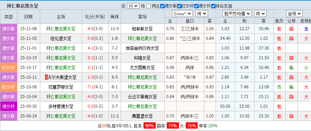Click the 日期 column header

[28, 17]
